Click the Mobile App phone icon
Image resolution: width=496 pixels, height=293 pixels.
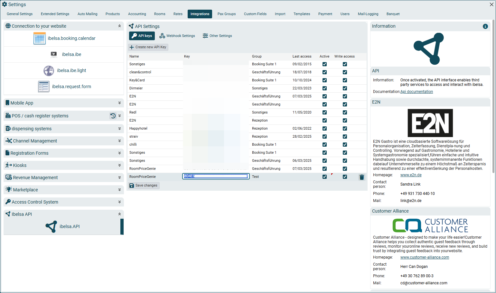(7, 103)
